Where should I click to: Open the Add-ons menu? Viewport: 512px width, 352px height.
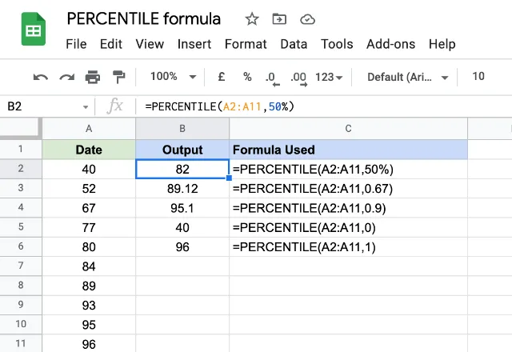click(390, 44)
